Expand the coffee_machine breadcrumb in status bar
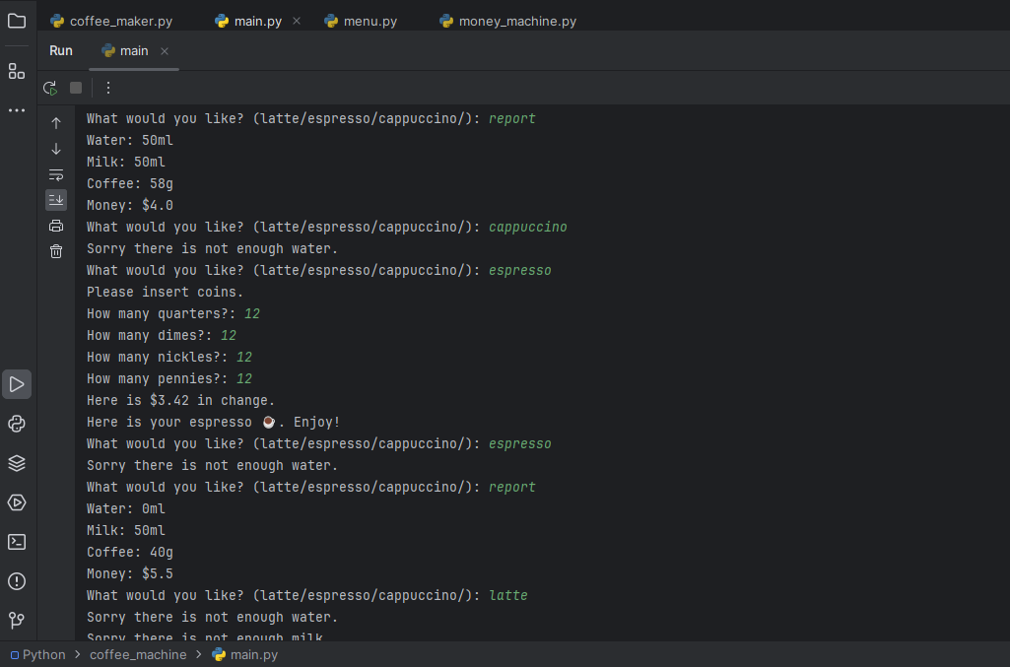Screen dimensions: 1010x667 click(x=138, y=654)
